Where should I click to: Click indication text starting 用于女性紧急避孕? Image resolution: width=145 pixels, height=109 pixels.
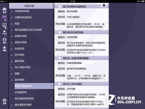coord(86,44)
